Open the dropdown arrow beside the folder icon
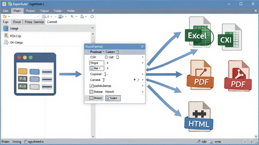 click(x=9, y=17)
